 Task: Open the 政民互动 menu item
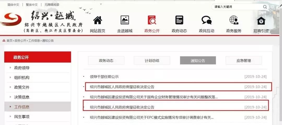click(x=207, y=31)
